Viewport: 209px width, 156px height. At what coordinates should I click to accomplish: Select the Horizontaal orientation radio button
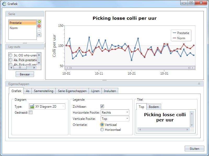(102, 129)
